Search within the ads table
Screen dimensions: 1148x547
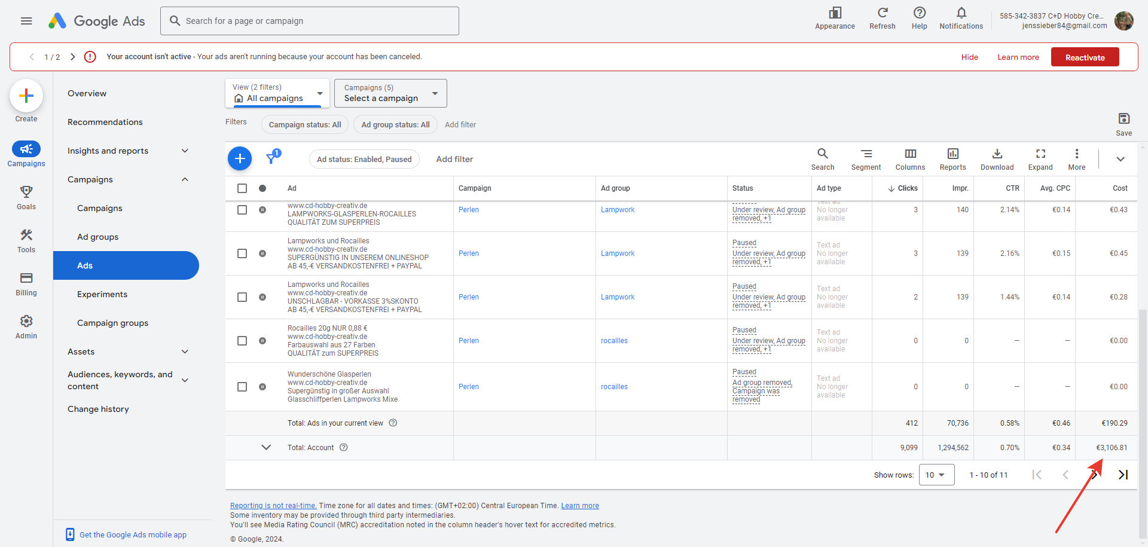point(823,159)
